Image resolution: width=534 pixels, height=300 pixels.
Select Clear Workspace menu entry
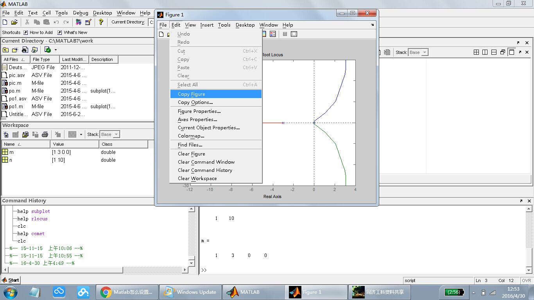tap(216, 179)
